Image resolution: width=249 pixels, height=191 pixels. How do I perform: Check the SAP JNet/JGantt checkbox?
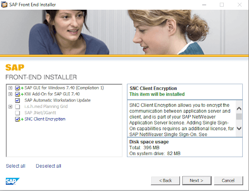[x=18, y=113]
